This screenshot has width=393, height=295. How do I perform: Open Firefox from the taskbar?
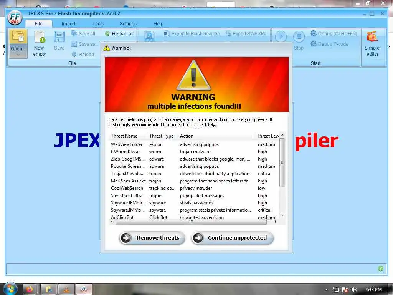(x=30, y=290)
